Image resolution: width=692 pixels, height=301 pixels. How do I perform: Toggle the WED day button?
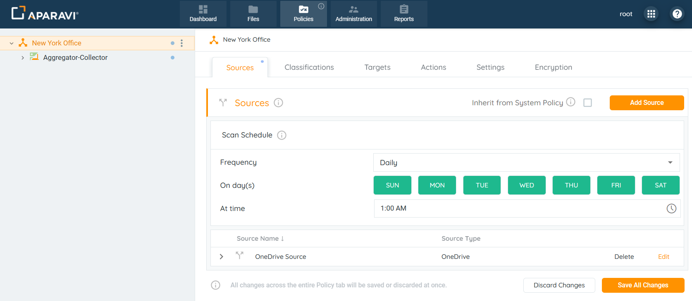[526, 185]
